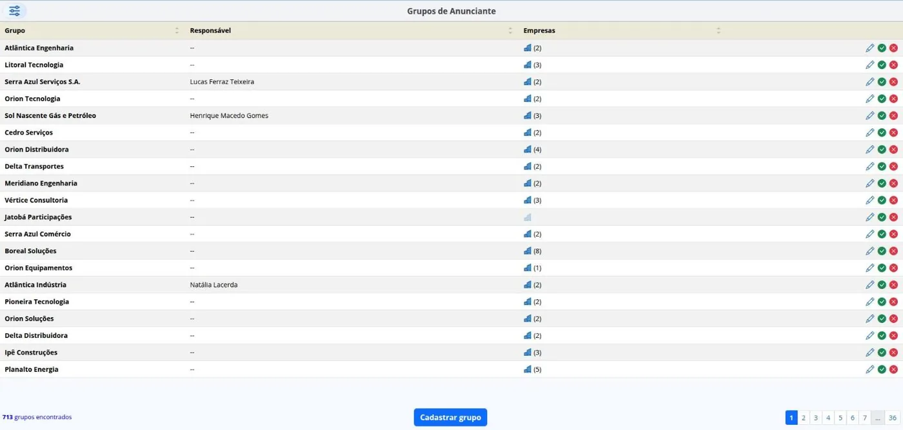The width and height of the screenshot is (903, 430).
Task: Select the Orion Distribuidora group name
Action: [37, 150]
